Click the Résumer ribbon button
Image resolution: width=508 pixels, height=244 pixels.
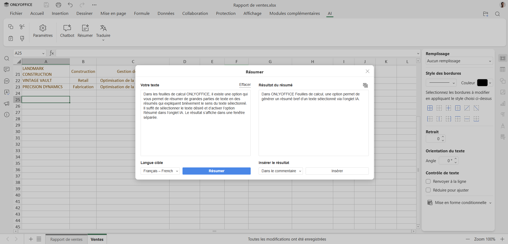click(x=85, y=31)
